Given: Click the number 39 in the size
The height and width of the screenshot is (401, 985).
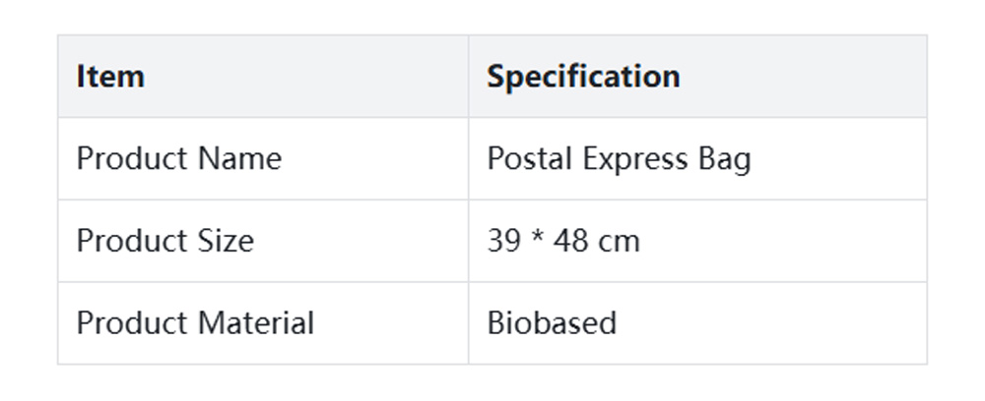Looking at the screenshot, I should 503,241.
